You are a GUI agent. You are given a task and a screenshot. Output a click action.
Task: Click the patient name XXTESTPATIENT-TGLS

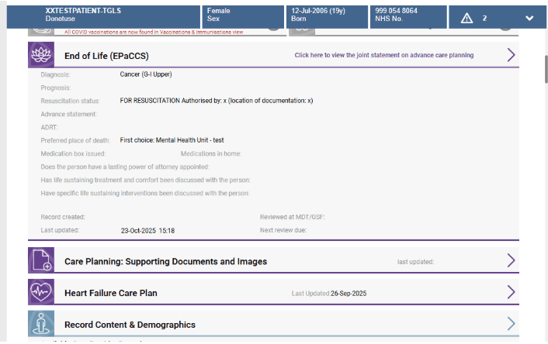point(83,11)
